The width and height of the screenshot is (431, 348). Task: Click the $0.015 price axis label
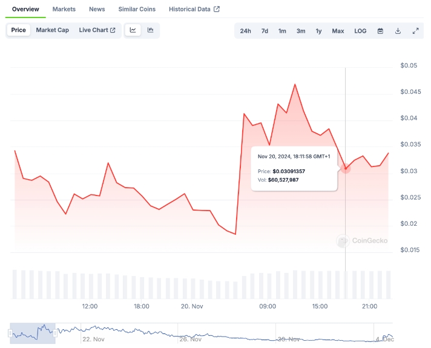[x=410, y=250]
